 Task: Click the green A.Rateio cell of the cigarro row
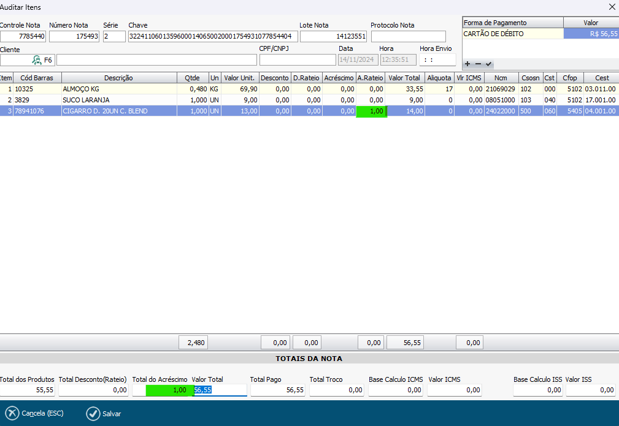(371, 111)
